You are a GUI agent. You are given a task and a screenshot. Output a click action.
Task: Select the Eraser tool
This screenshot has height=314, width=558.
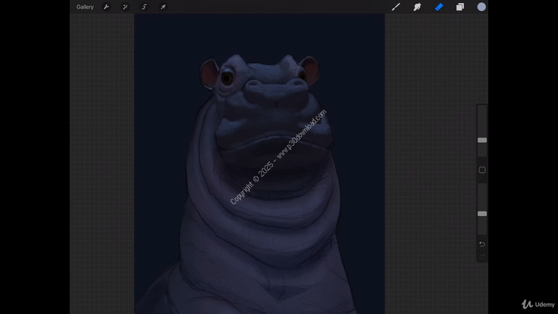point(439,7)
